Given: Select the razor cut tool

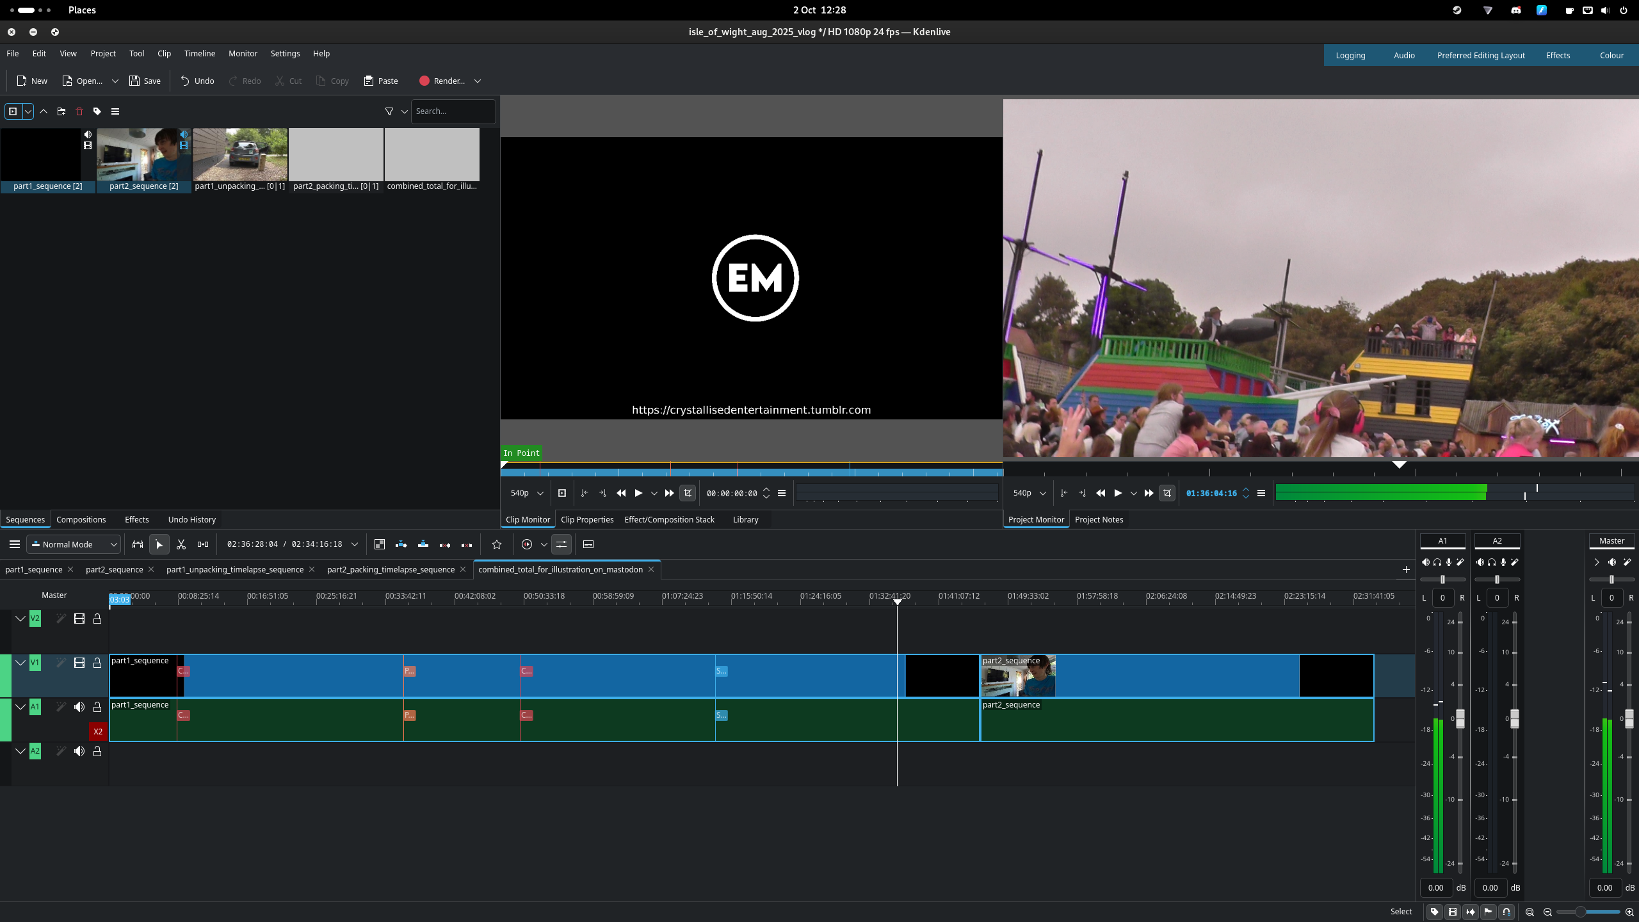Looking at the screenshot, I should click(x=181, y=544).
